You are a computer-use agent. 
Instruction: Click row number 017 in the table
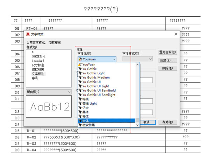pos(17,144)
